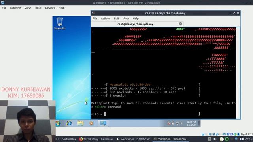Switch to Webcamoid WebCam taskbar item

pyautogui.click(x=134, y=139)
